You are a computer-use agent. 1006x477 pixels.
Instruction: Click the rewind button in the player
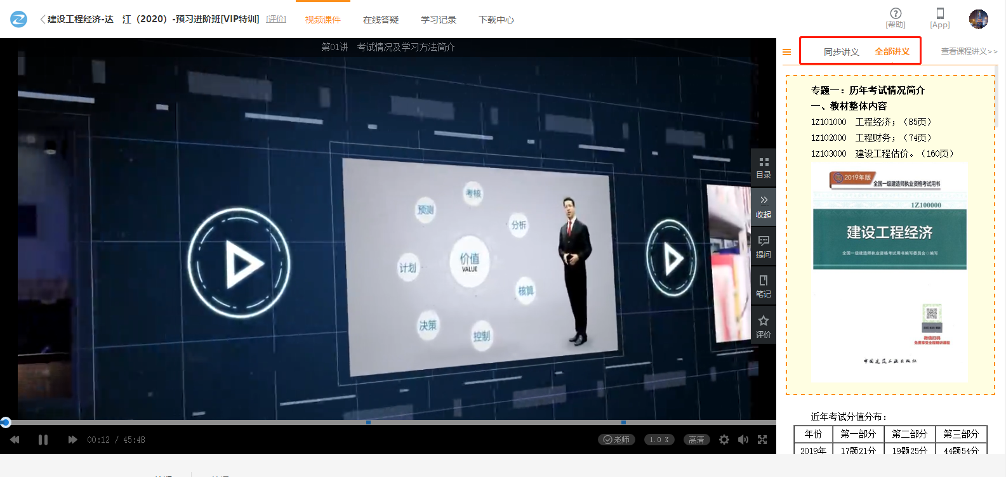click(15, 440)
